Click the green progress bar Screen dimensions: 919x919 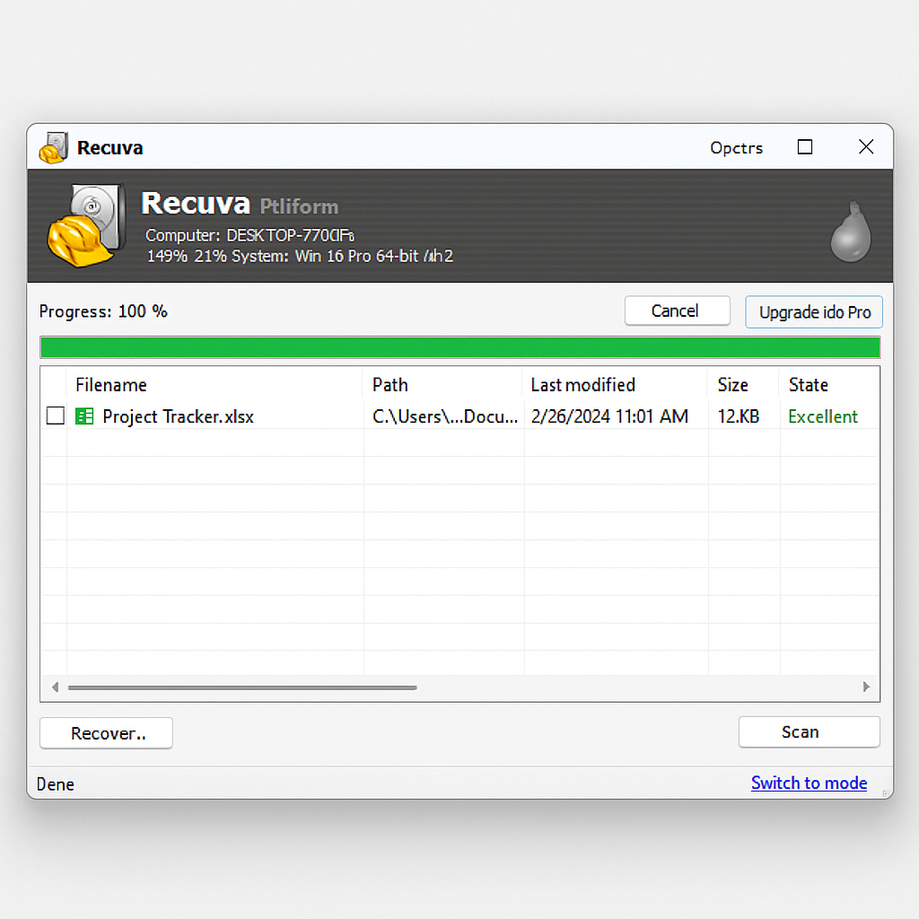pyautogui.click(x=460, y=347)
